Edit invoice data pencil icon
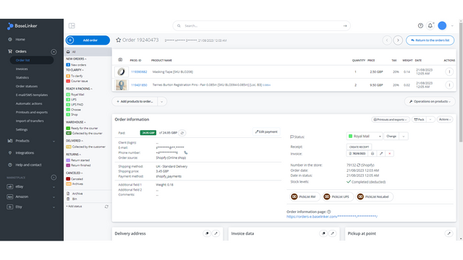 tap(333, 233)
